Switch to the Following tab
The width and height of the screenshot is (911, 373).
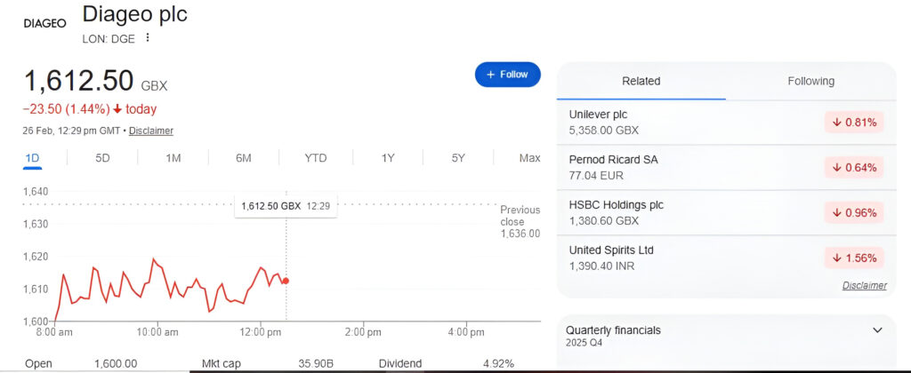pos(810,81)
